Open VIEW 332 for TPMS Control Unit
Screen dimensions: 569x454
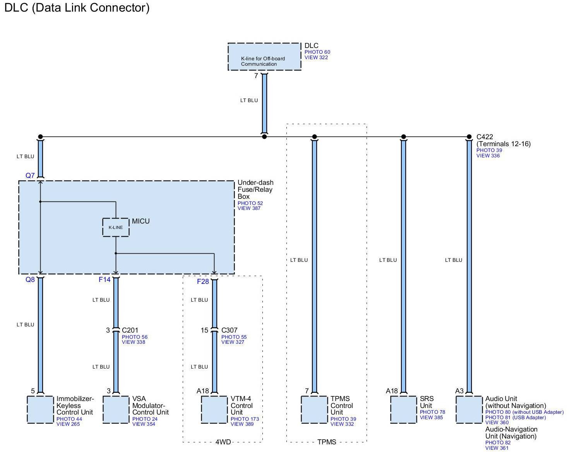pyautogui.click(x=341, y=424)
